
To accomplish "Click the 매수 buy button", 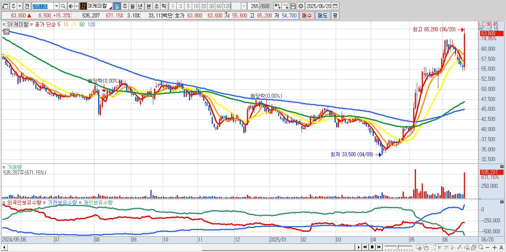I will (x=307, y=15).
